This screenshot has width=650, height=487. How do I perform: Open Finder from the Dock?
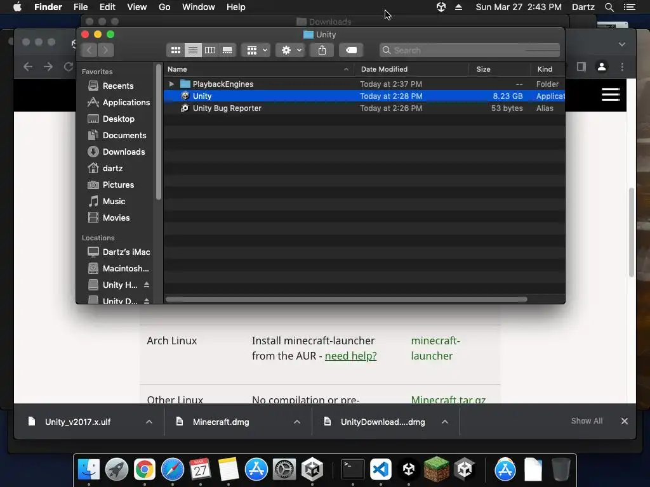[89, 469]
